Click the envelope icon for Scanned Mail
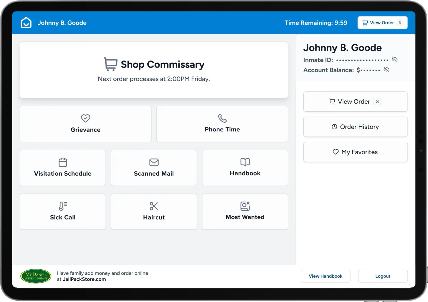This screenshot has height=302, width=428. click(x=154, y=162)
